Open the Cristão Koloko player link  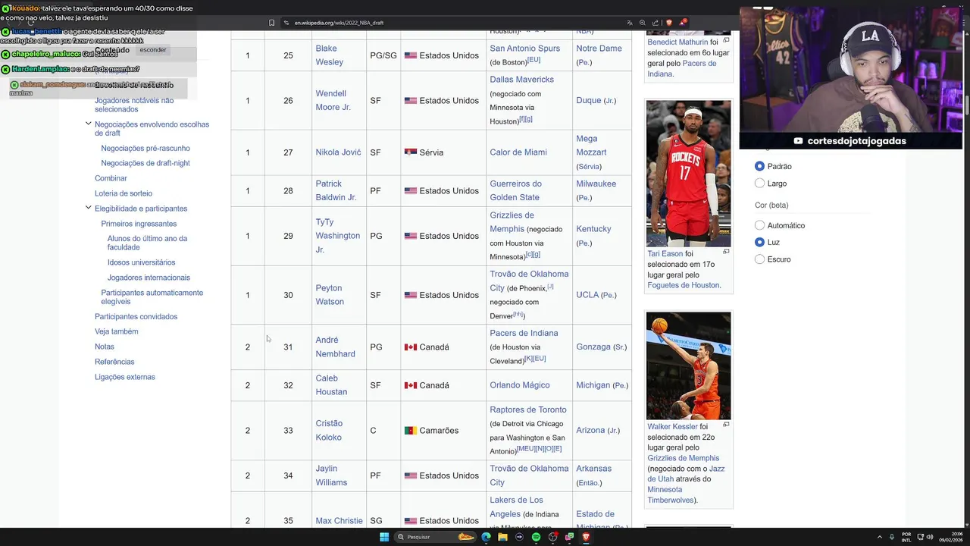click(x=329, y=431)
